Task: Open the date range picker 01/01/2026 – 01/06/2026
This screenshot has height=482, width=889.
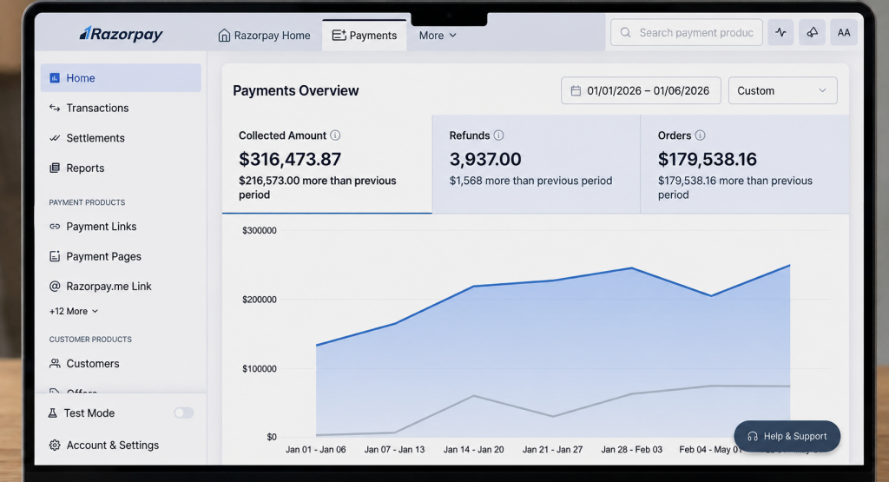Action: 641,90
